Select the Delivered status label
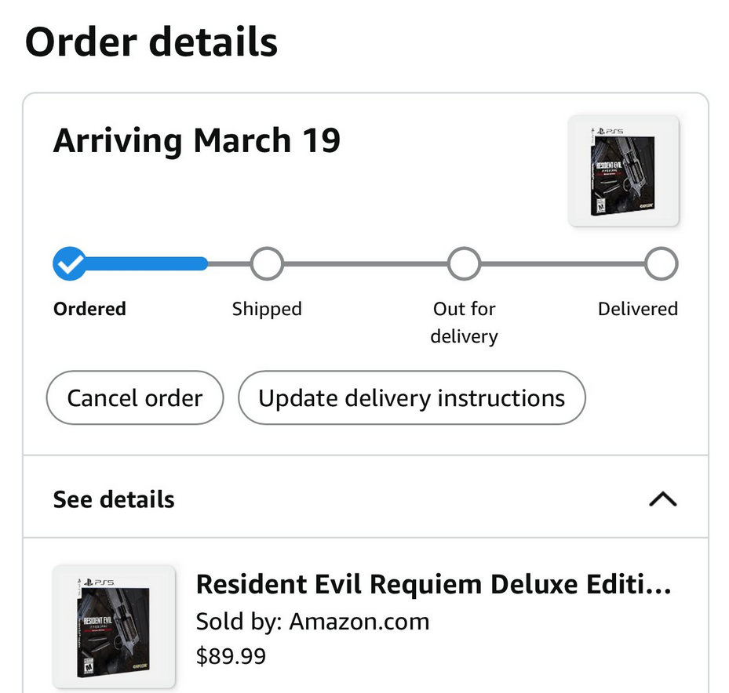729x693 pixels. 637,309
